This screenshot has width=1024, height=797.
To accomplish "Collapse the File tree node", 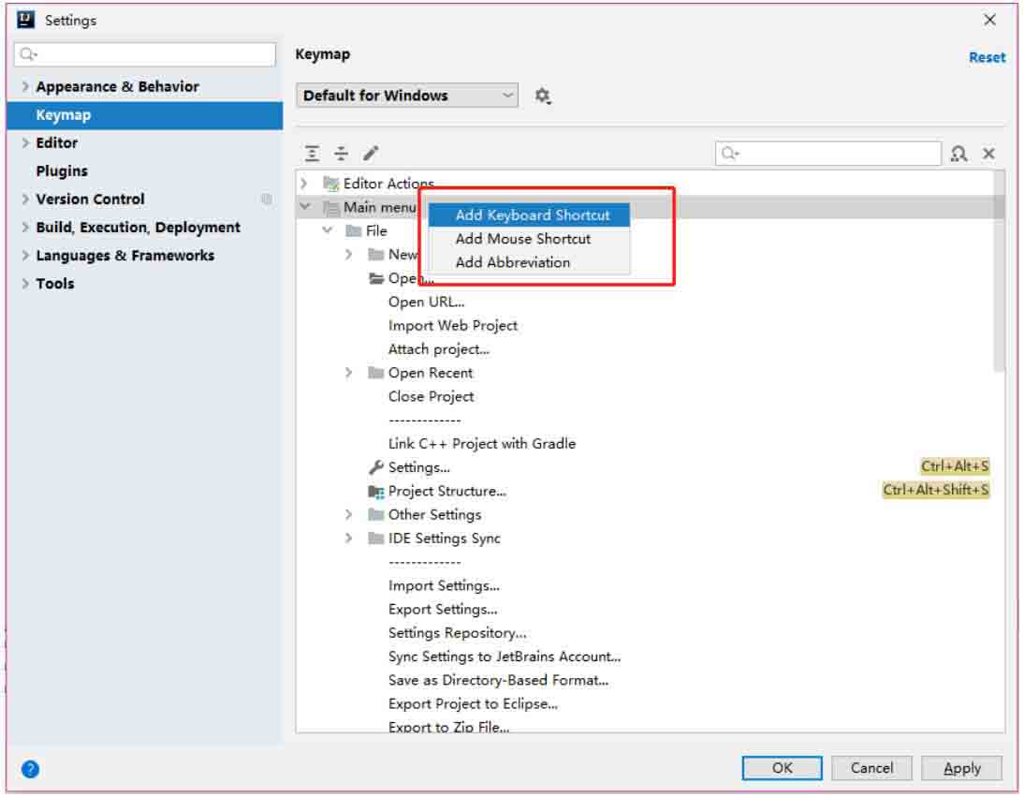I will (x=328, y=230).
